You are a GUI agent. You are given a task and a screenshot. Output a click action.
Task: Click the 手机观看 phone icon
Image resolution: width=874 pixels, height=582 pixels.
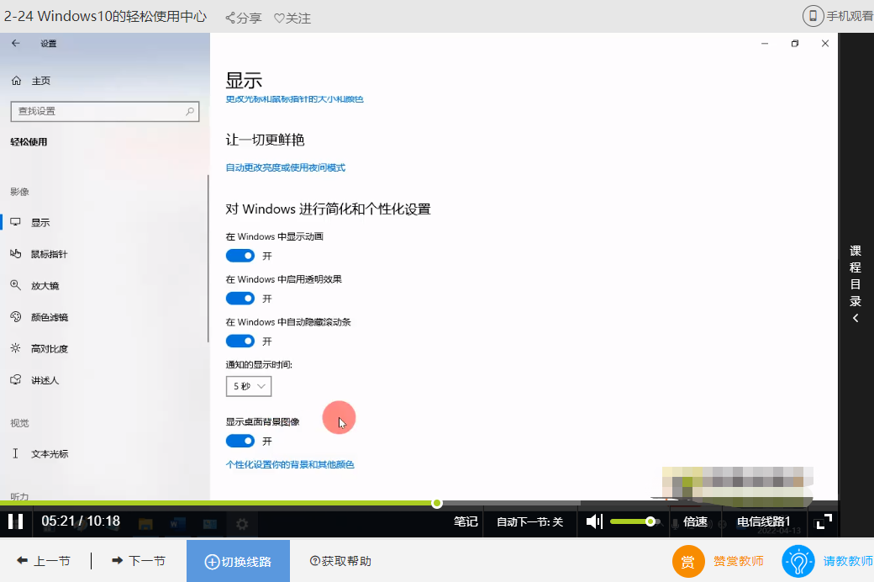(813, 16)
